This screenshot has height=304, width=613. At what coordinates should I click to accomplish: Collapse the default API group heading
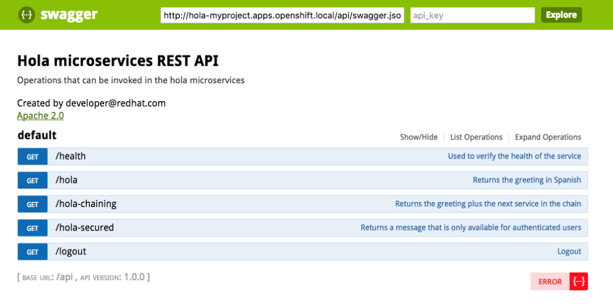click(37, 135)
